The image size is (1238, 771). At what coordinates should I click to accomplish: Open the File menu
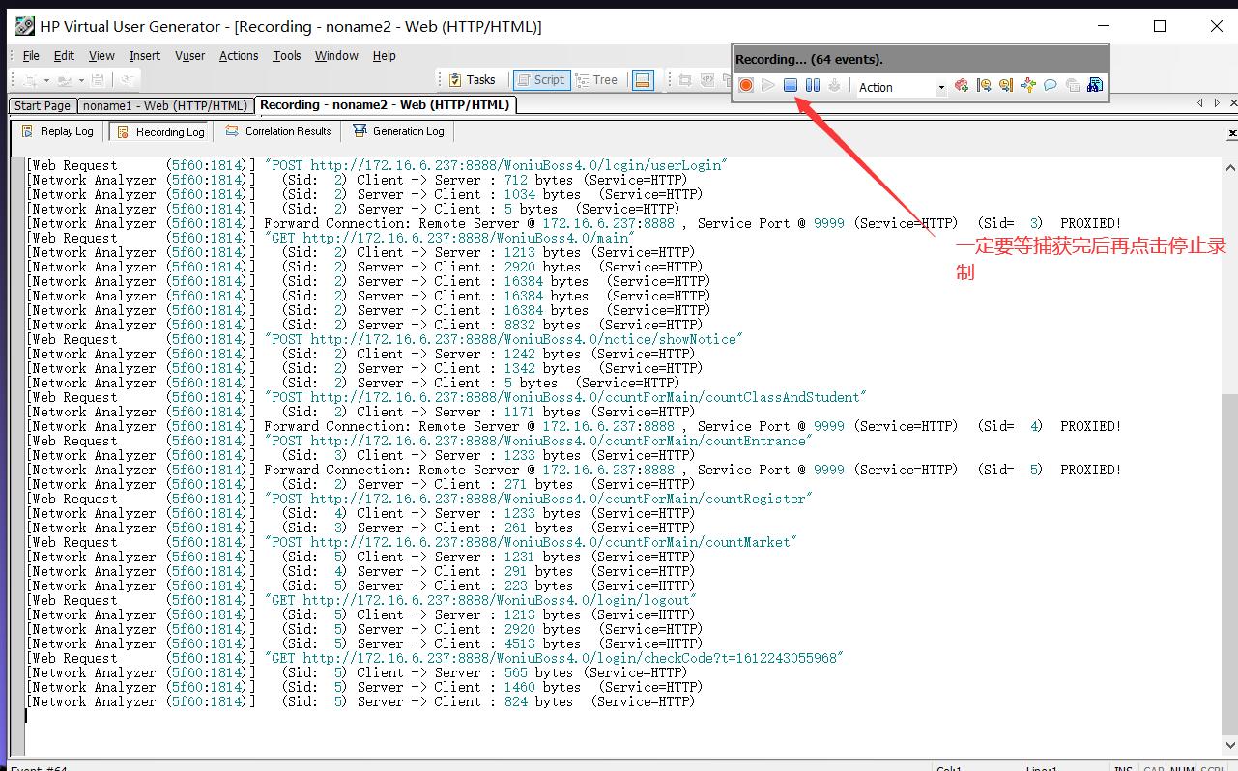click(x=31, y=56)
